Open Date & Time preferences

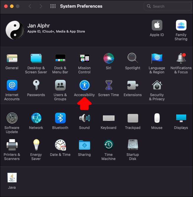60,145
